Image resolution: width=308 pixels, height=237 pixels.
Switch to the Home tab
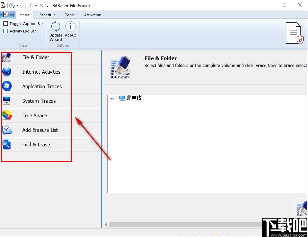[25, 15]
